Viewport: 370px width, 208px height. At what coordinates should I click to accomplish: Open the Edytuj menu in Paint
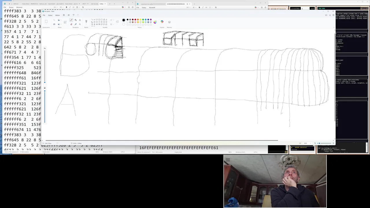click(x=50, y=15)
